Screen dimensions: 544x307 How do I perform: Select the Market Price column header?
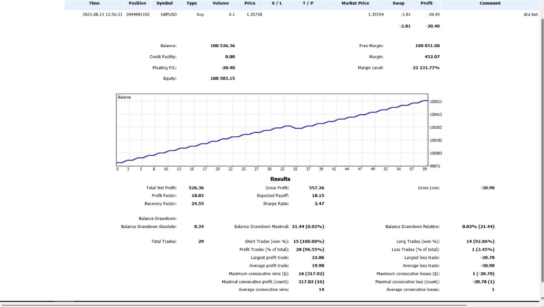tap(355, 3)
